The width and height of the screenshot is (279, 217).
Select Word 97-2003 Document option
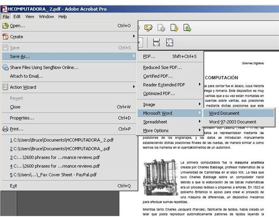click(x=239, y=122)
